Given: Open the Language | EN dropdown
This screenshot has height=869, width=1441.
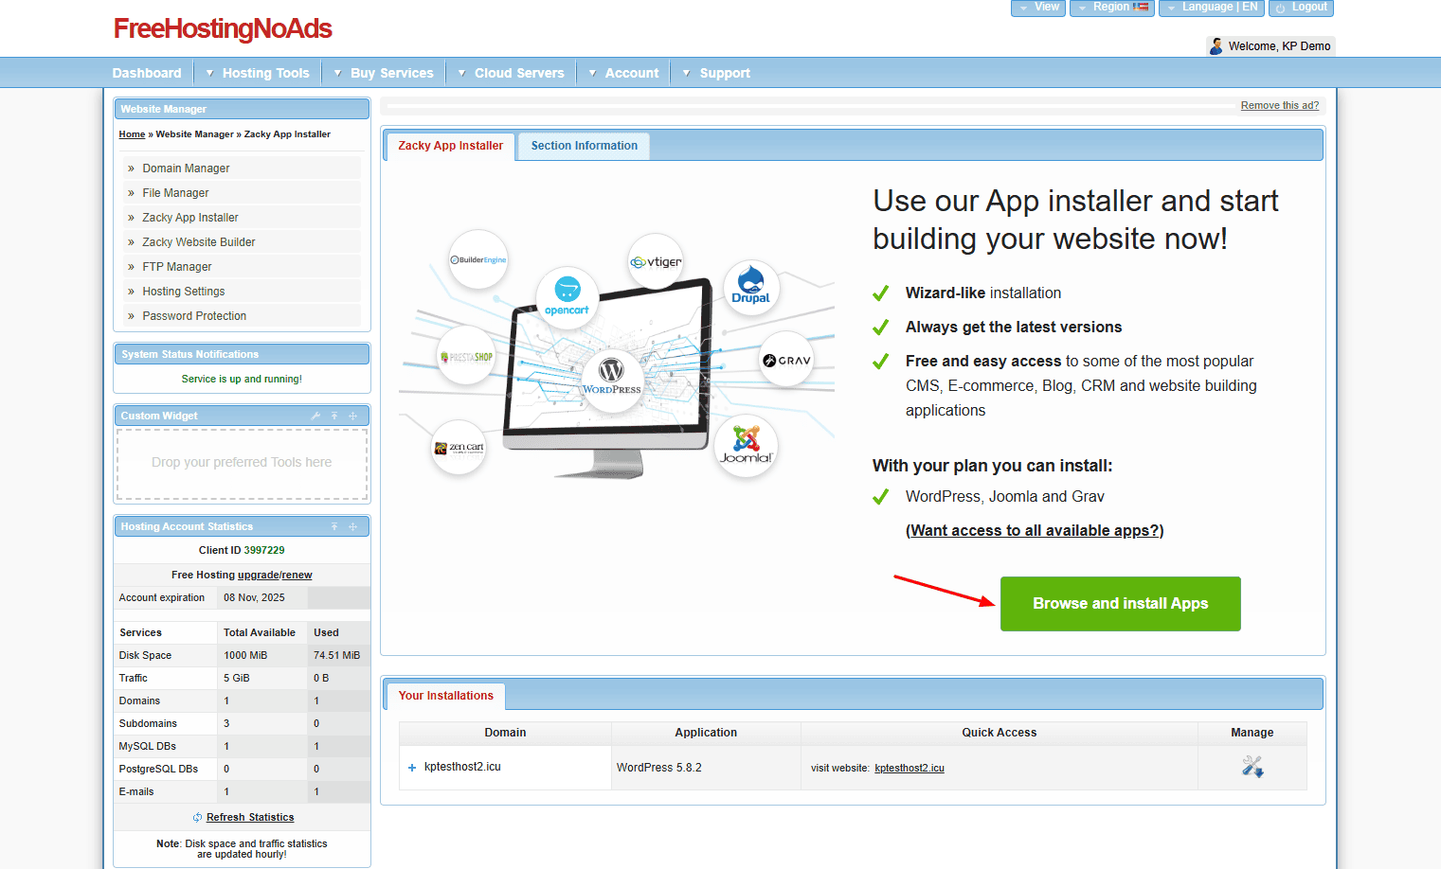Looking at the screenshot, I should [x=1212, y=8].
